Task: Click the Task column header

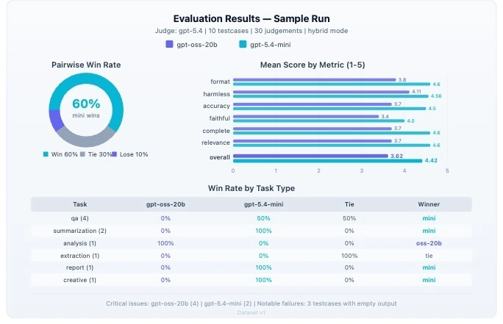Action: coord(79,204)
